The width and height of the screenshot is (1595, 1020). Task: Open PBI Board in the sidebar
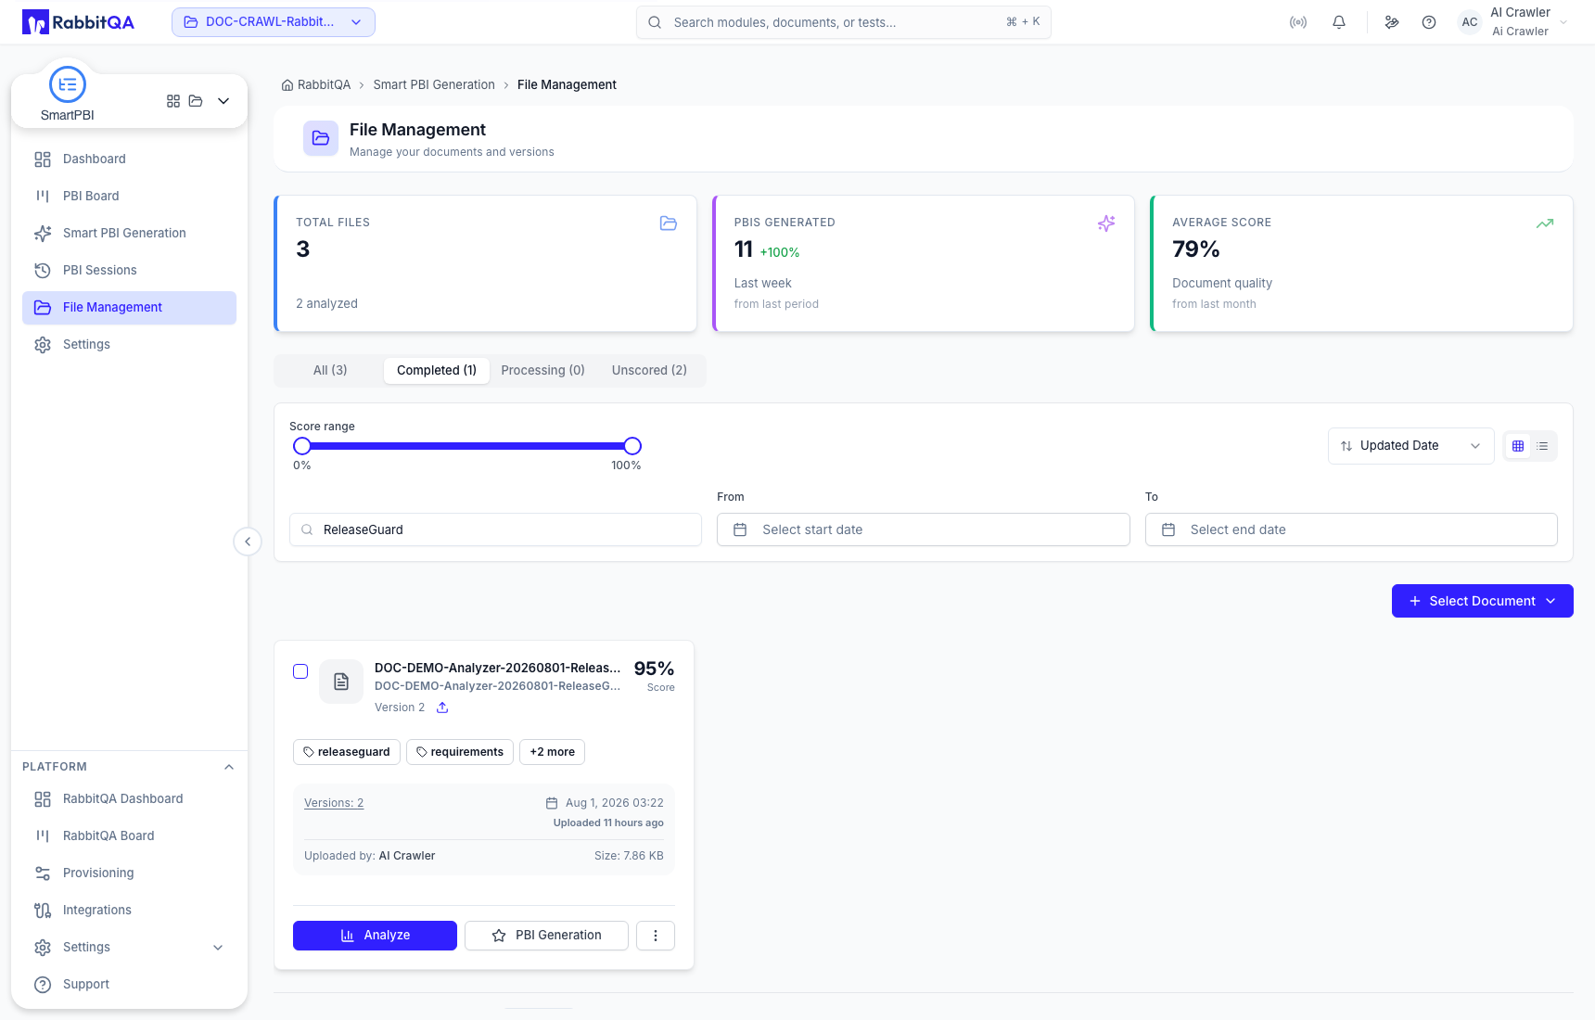[130, 197]
